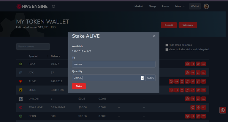
Task: Confirm with the Stake button
Action: coord(79,86)
